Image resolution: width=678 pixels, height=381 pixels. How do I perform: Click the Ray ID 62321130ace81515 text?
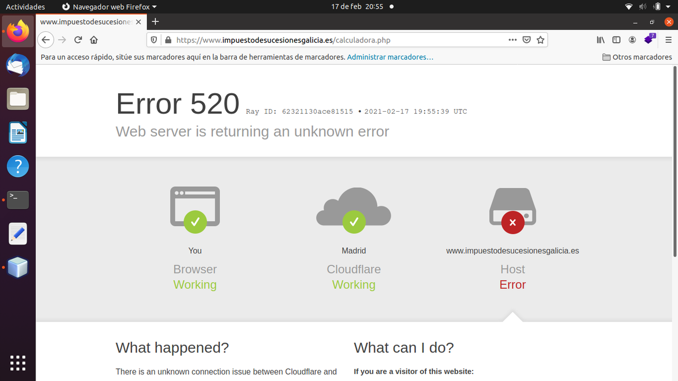pos(299,112)
